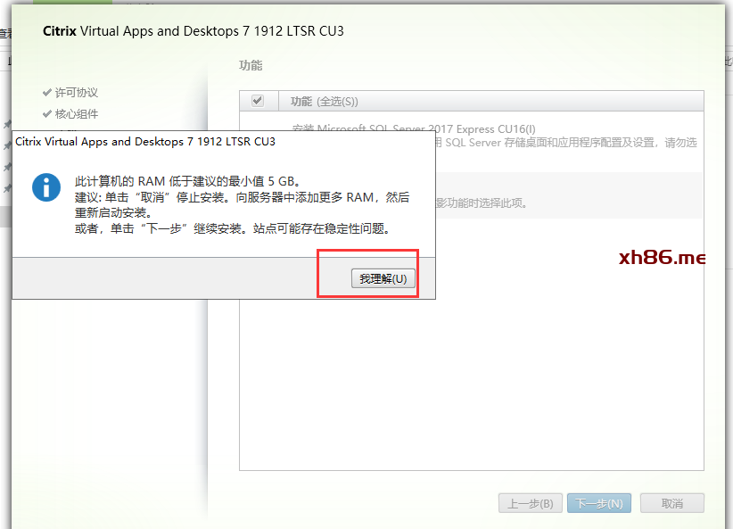Click the SQL Server 存储桌面和应用程序配置及设置 description text

coord(565,142)
